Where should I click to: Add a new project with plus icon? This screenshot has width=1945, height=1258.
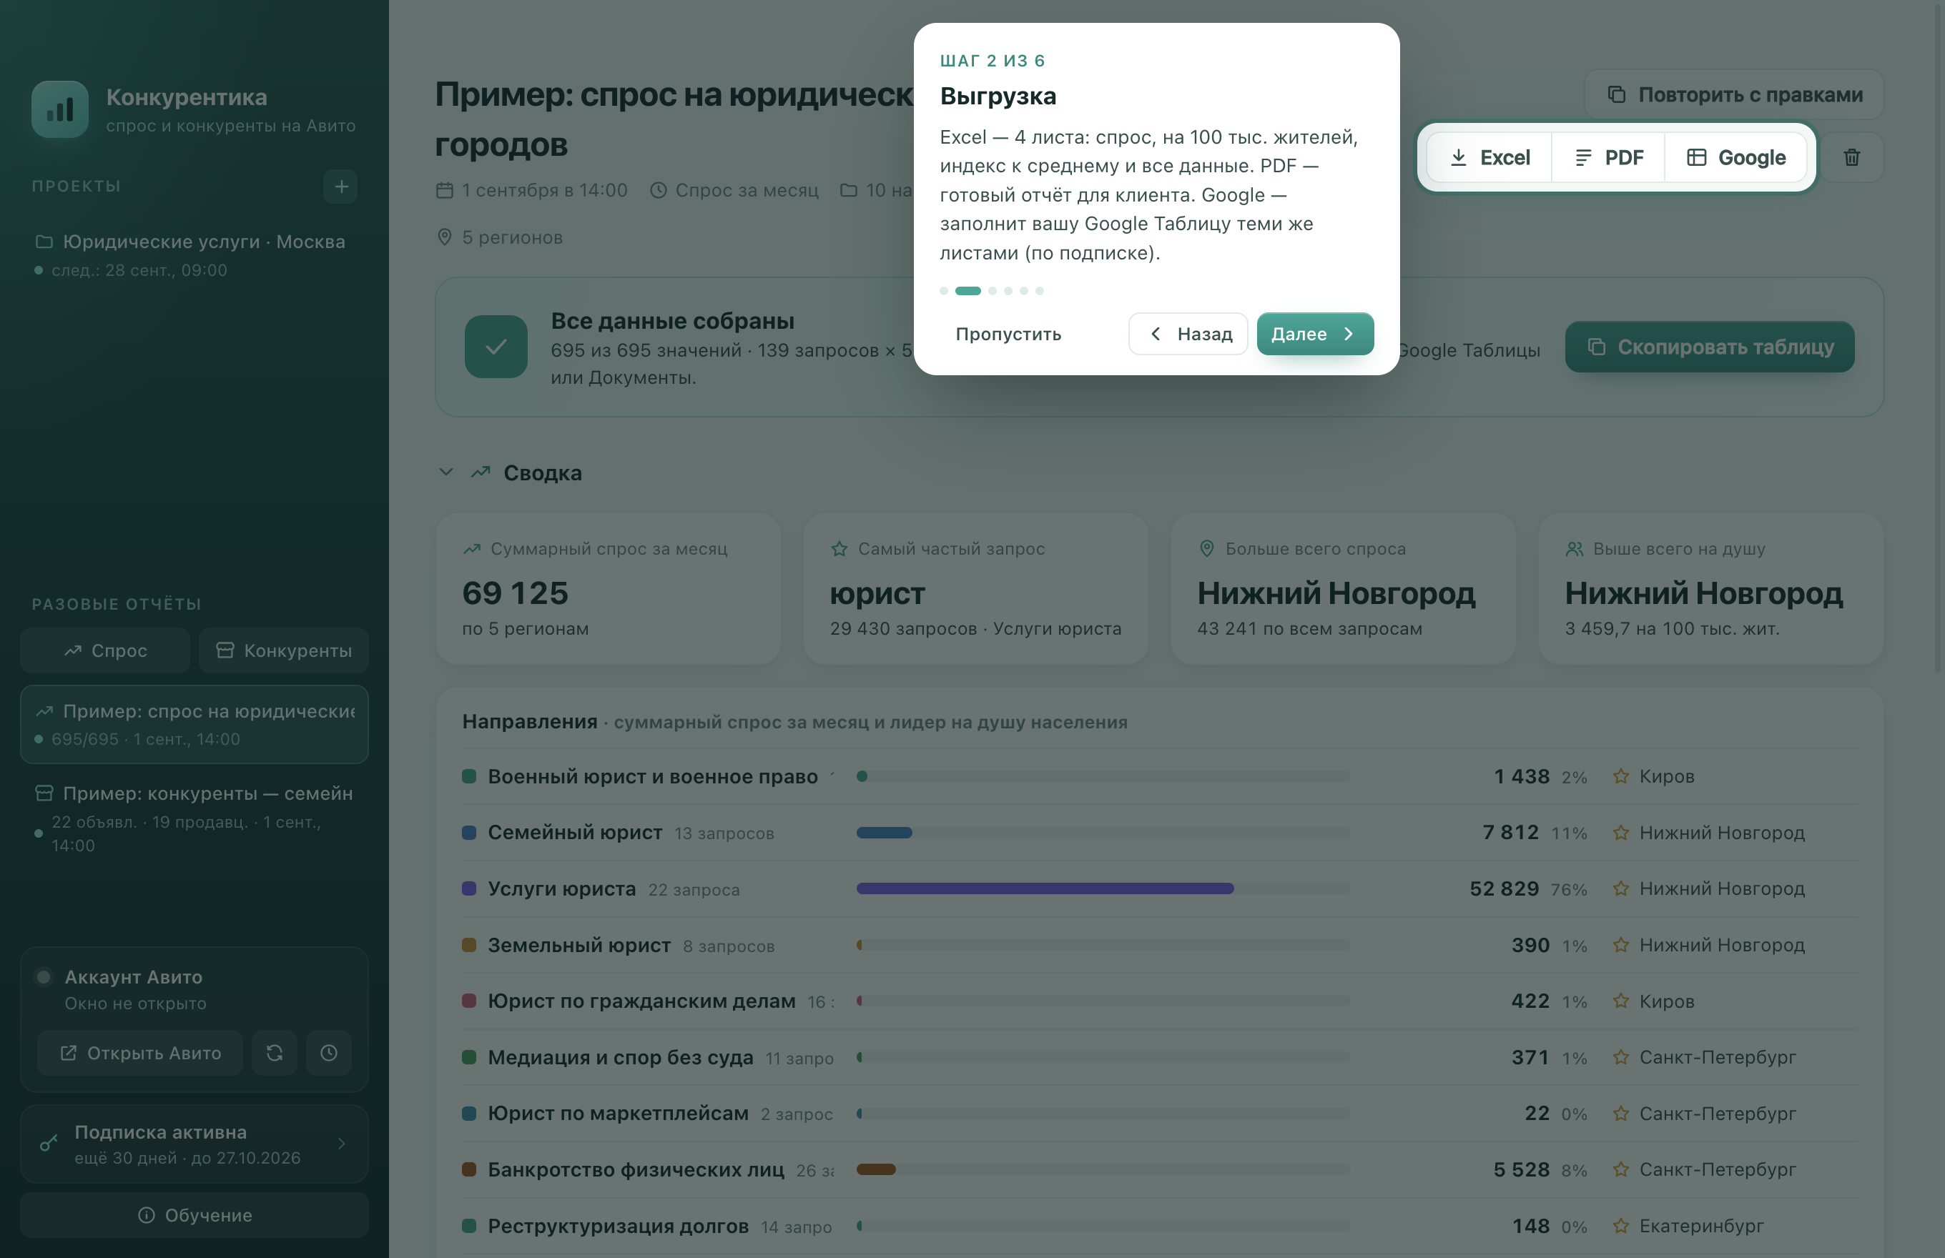(x=341, y=187)
